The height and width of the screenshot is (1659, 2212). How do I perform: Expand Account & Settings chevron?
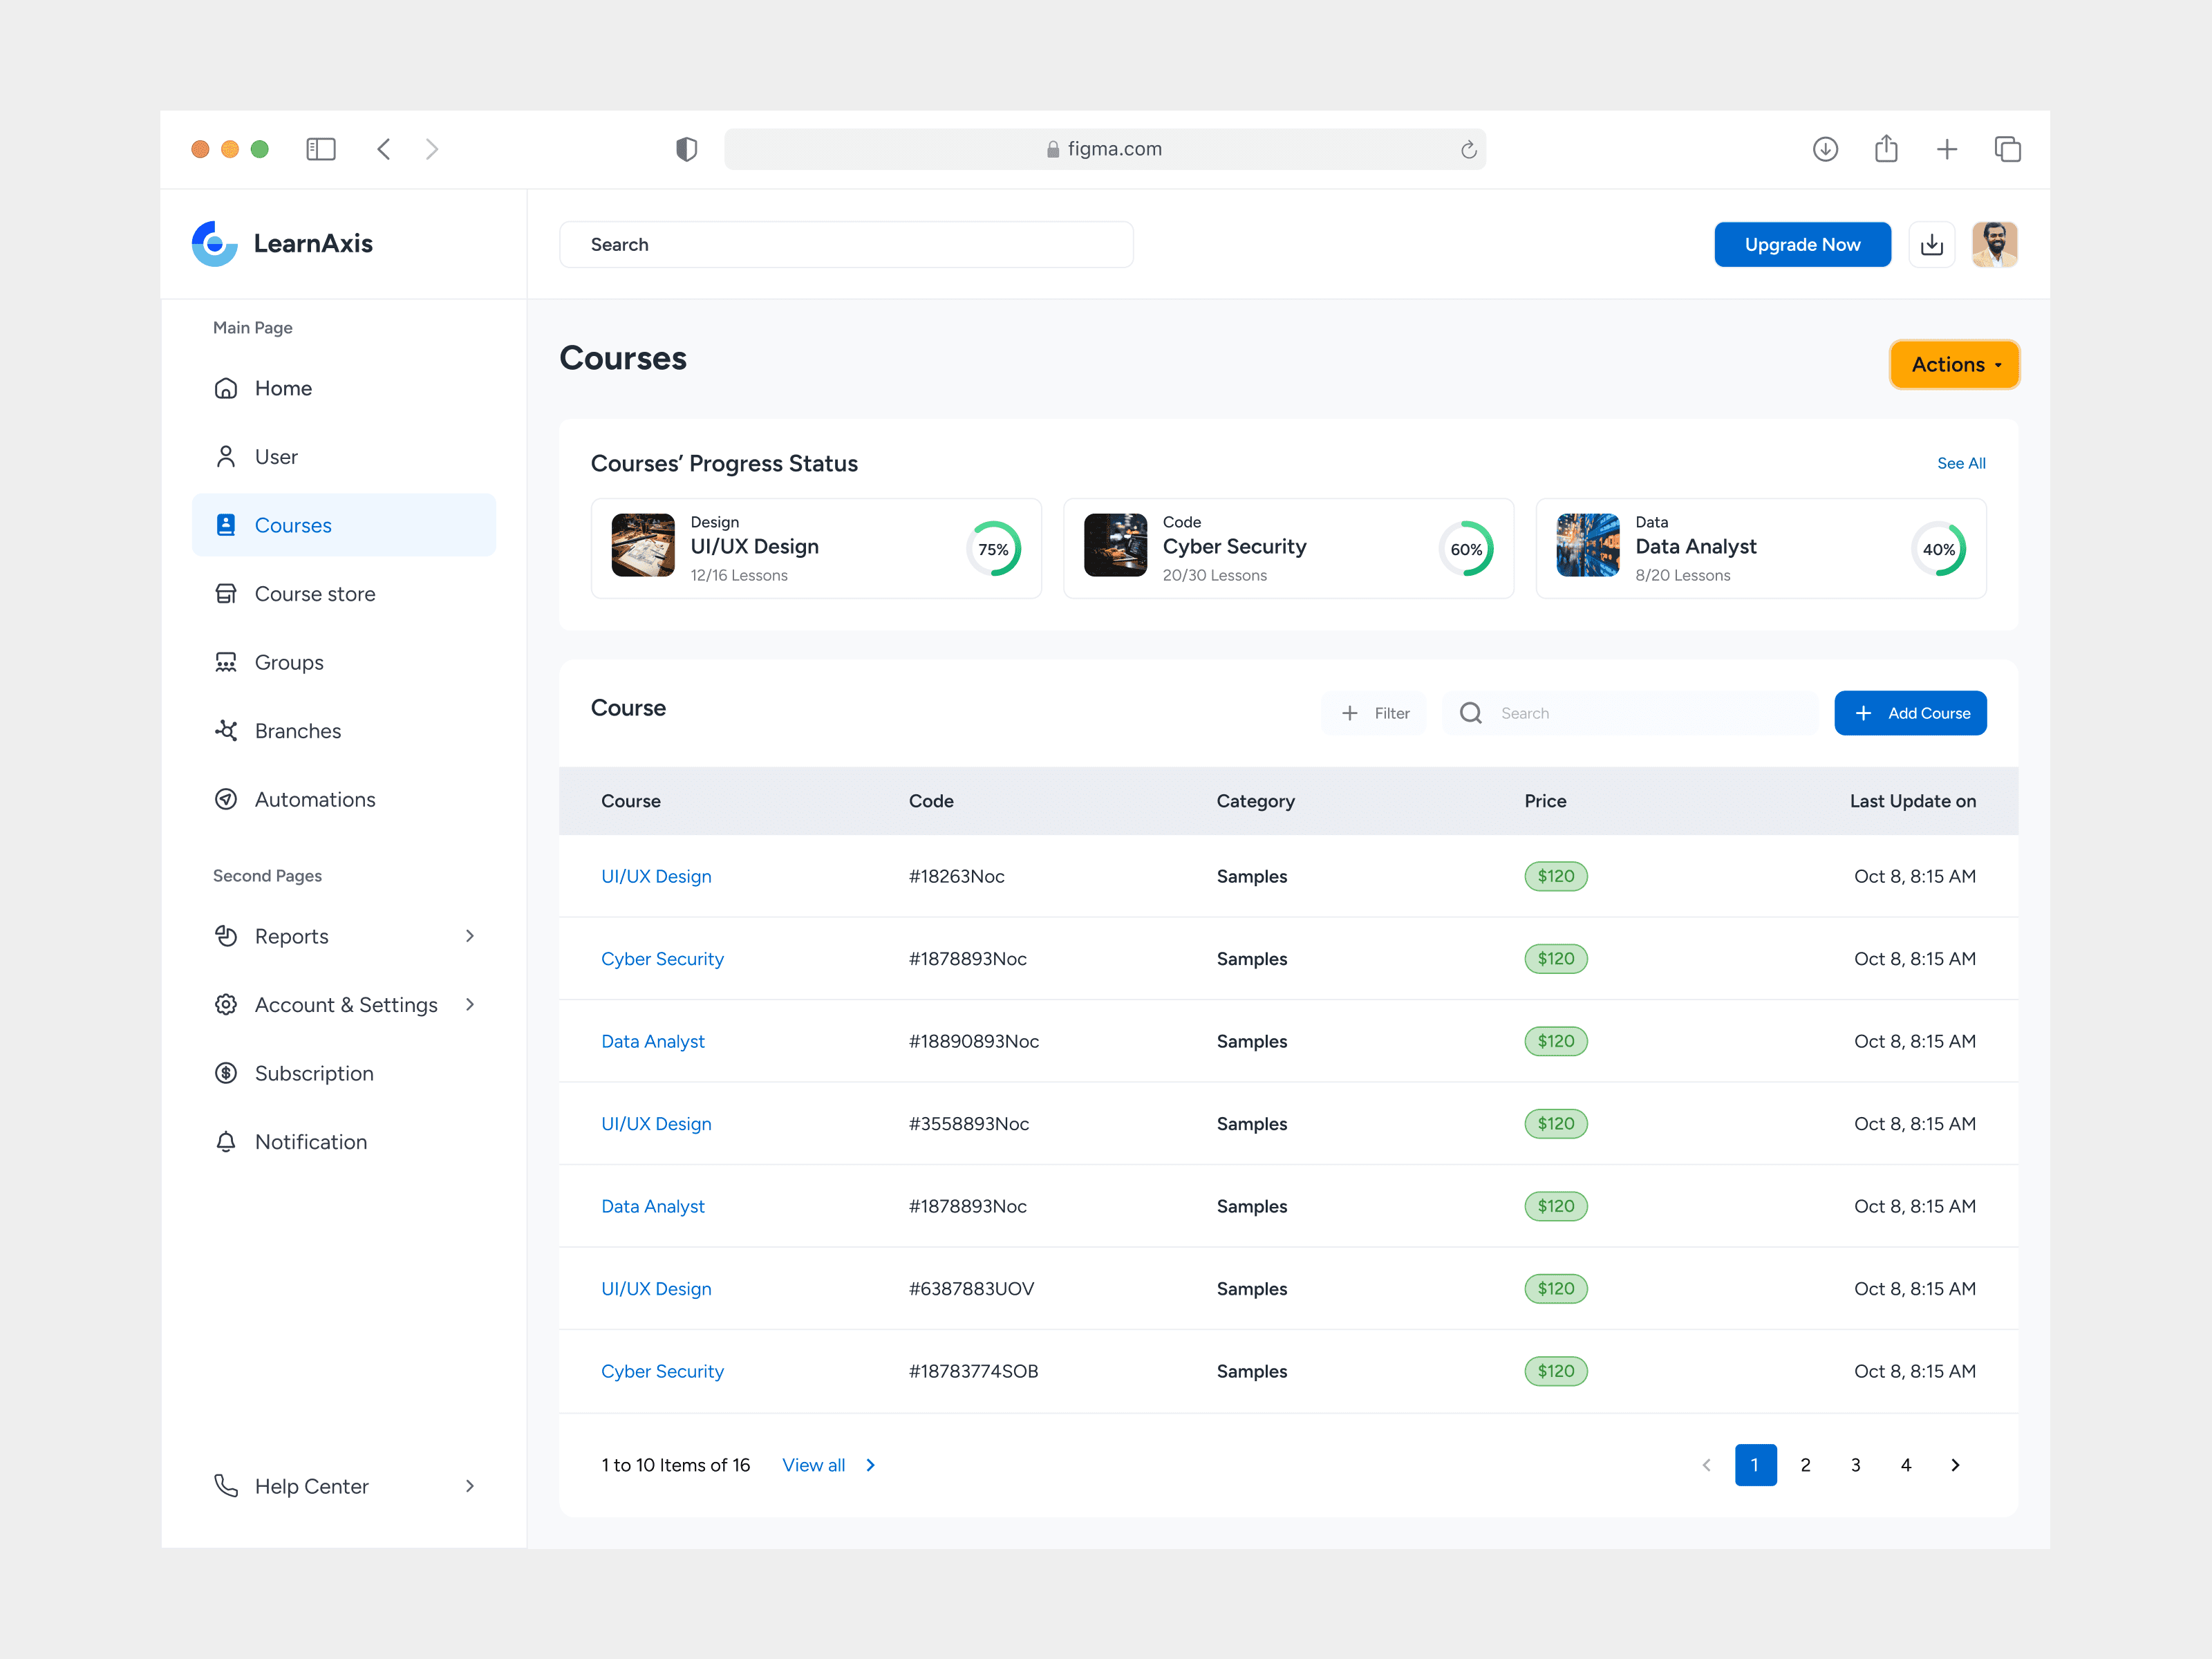470,1004
